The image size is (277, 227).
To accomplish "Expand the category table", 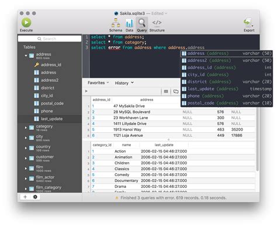I will (x=26, y=128).
